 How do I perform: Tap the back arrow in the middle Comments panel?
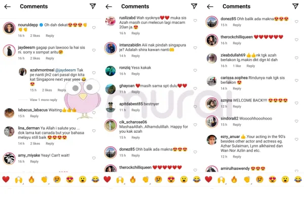(x=109, y=7)
